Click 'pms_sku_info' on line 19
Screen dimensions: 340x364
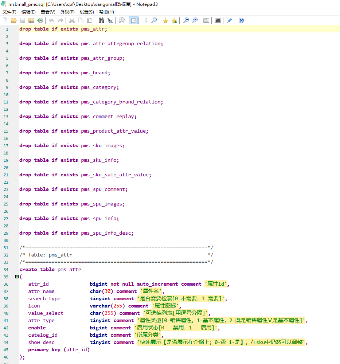98,160
